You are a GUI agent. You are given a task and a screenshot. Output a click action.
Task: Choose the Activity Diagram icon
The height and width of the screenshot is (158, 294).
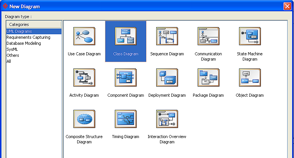click(x=84, y=78)
